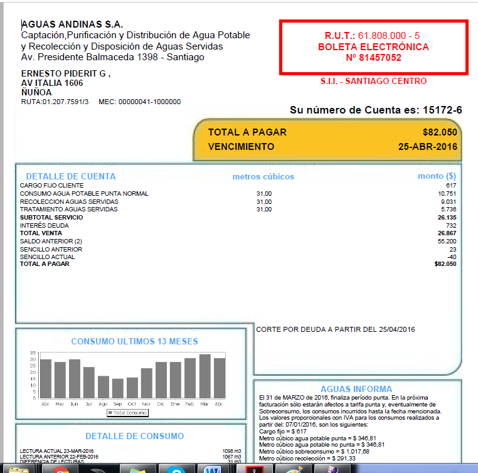Click the sencillo actual value -40

[x=452, y=257]
